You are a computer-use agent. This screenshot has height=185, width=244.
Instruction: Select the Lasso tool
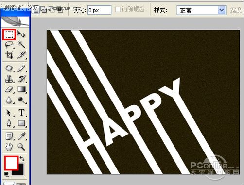(x=9, y=45)
